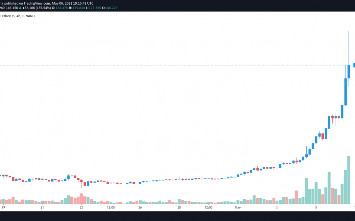Click the low value 'L:125.355'
Image resolution: width=355 pixels, height=221 pixels.
point(93,8)
